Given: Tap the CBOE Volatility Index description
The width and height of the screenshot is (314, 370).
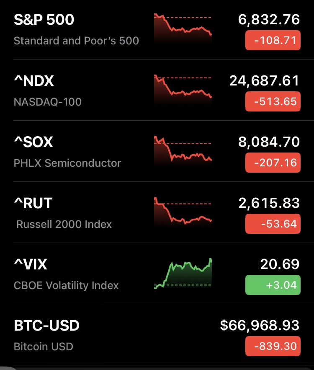Looking at the screenshot, I should point(66,286).
